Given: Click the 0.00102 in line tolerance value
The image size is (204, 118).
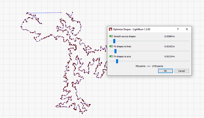Looking at the screenshot, I should tap(169, 46).
